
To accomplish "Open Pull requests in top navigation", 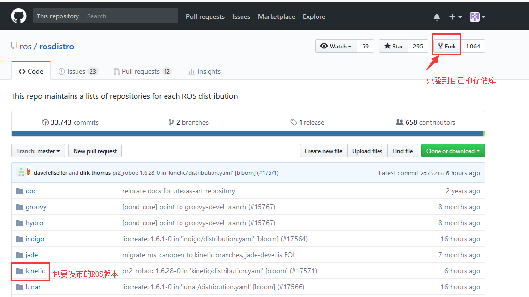I will coord(205,16).
